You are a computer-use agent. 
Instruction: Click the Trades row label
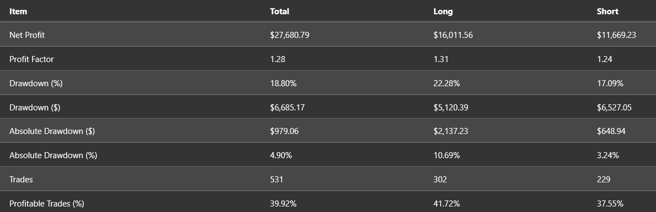click(x=21, y=180)
